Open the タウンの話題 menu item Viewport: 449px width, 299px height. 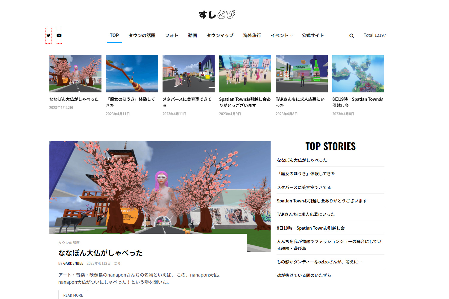point(142,35)
